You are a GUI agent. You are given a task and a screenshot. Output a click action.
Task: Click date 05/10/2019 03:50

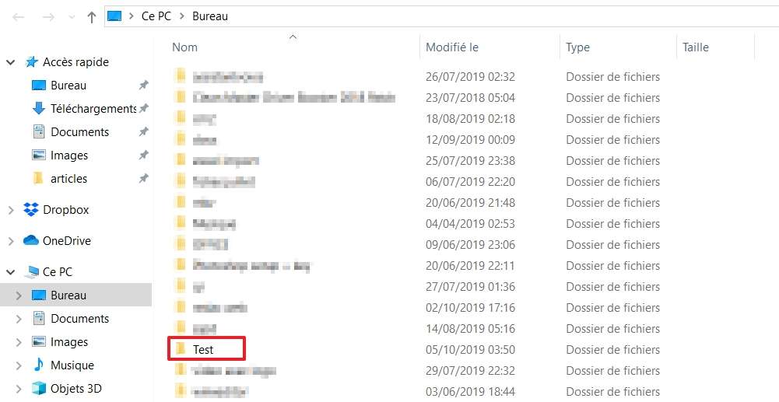470,349
